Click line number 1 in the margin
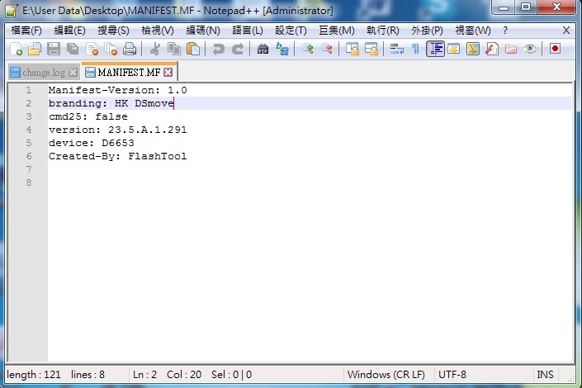The width and height of the screenshot is (582, 388). coord(29,90)
